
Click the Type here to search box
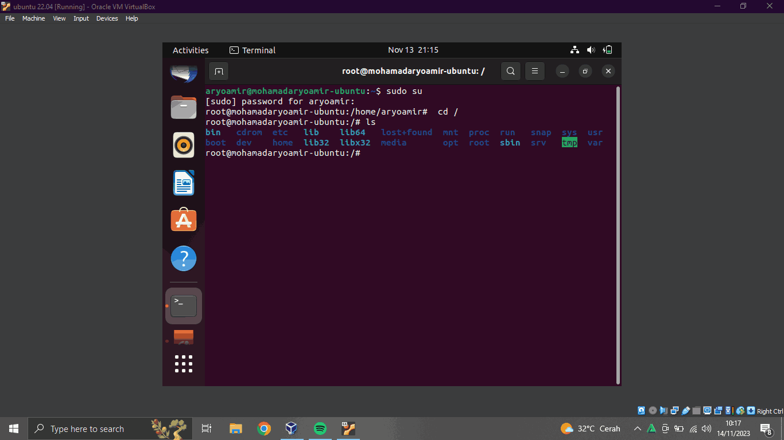tap(110, 429)
